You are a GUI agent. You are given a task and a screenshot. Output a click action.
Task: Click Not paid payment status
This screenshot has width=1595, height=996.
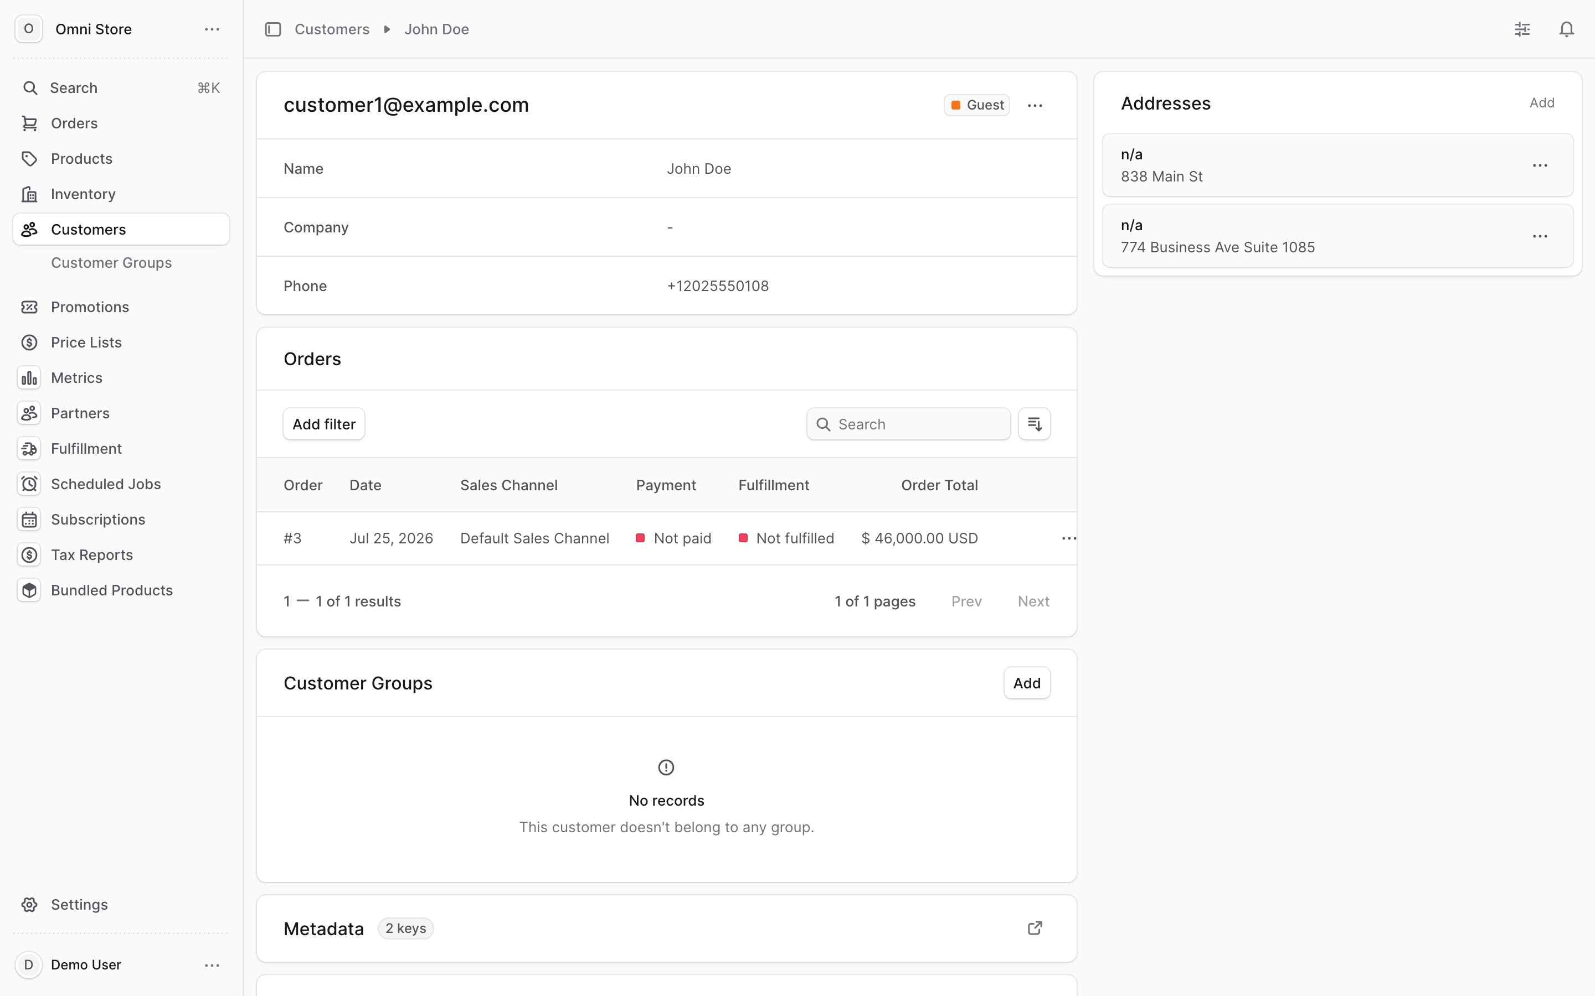(673, 538)
